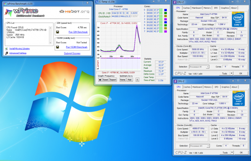Click the Intel Core i7 logo in upper CPU-Z
Screen dimensions: 251x161
238,19
